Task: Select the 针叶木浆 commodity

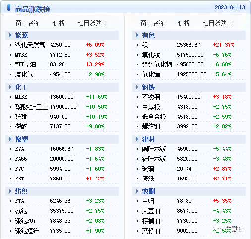Action: tap(154, 159)
